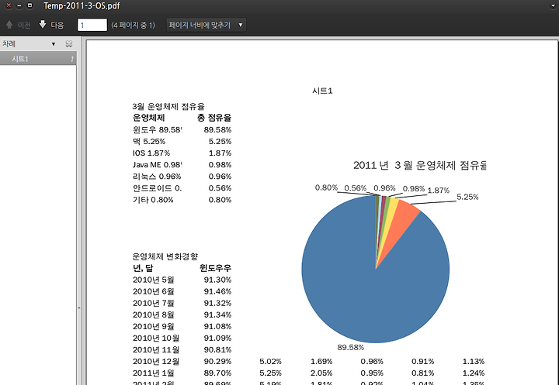Click the 2011년 1월 row label

153,373
